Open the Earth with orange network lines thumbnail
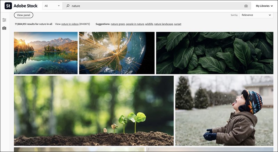 tap(117, 53)
